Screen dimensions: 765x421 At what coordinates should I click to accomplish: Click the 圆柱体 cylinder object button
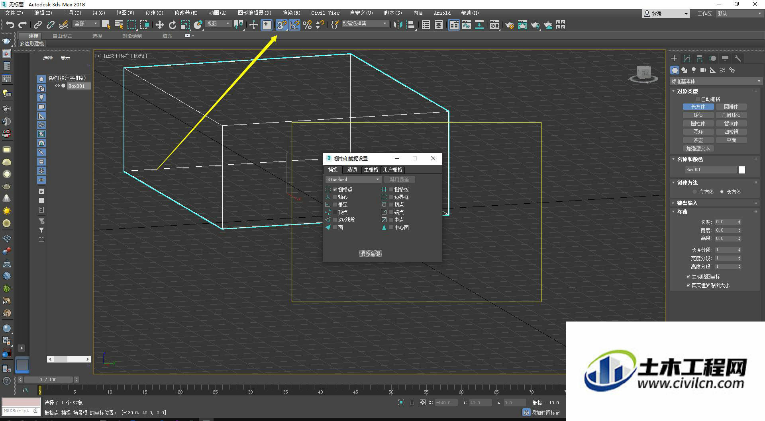point(698,123)
